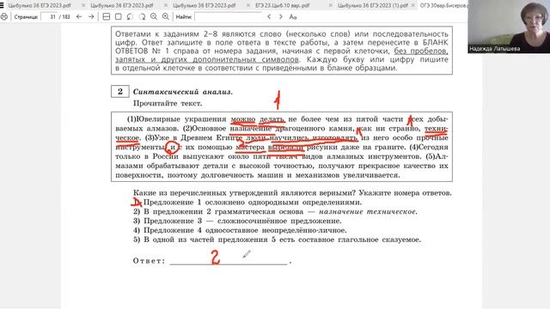550x309 pixels.
Task: Click option 4 односоставное неопределённо-личное
Action: (240, 231)
